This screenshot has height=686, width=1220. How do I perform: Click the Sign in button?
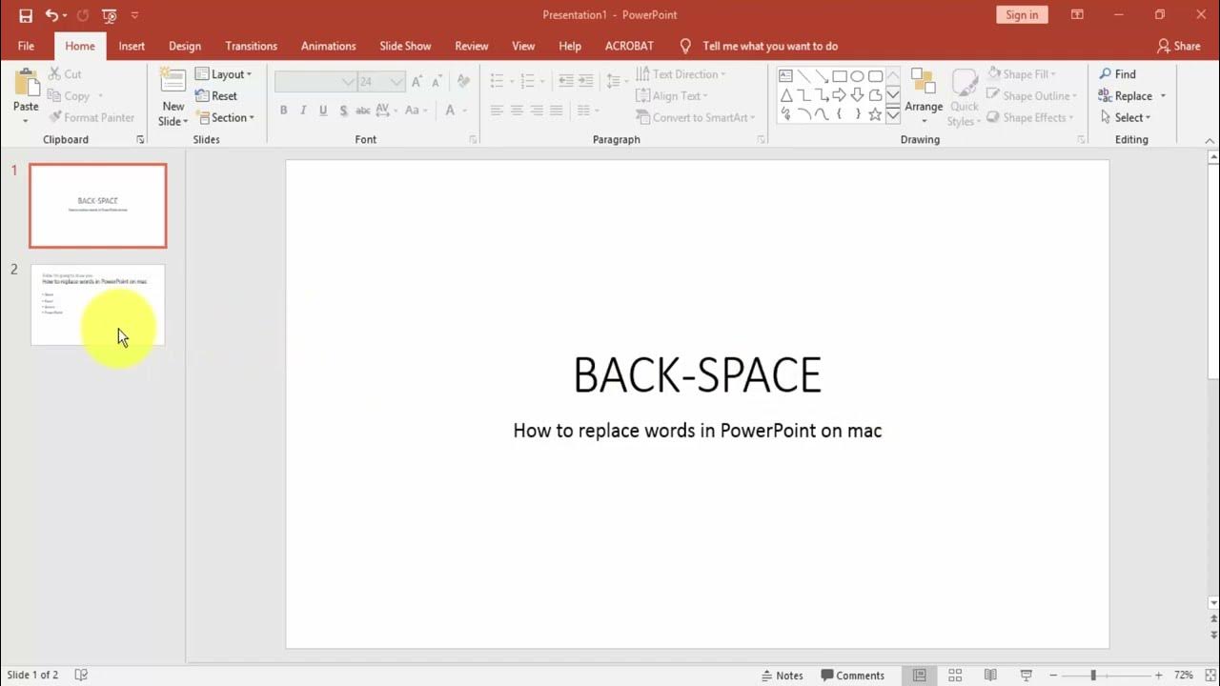coord(1022,14)
